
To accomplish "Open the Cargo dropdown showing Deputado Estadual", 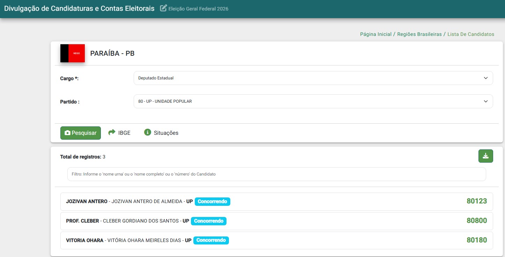I will [313, 78].
